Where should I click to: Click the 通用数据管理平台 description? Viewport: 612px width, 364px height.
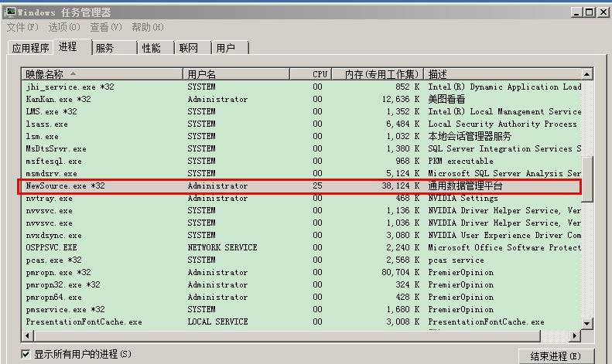click(x=465, y=186)
